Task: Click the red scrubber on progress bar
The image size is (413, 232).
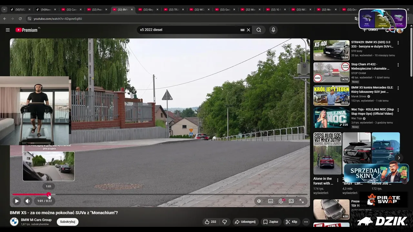Action: (48, 194)
